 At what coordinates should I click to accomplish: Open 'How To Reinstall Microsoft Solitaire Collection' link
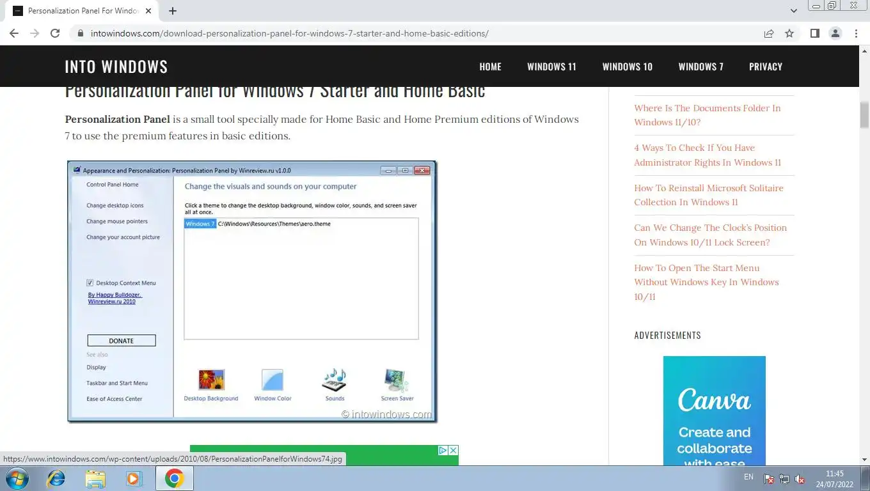(709, 195)
